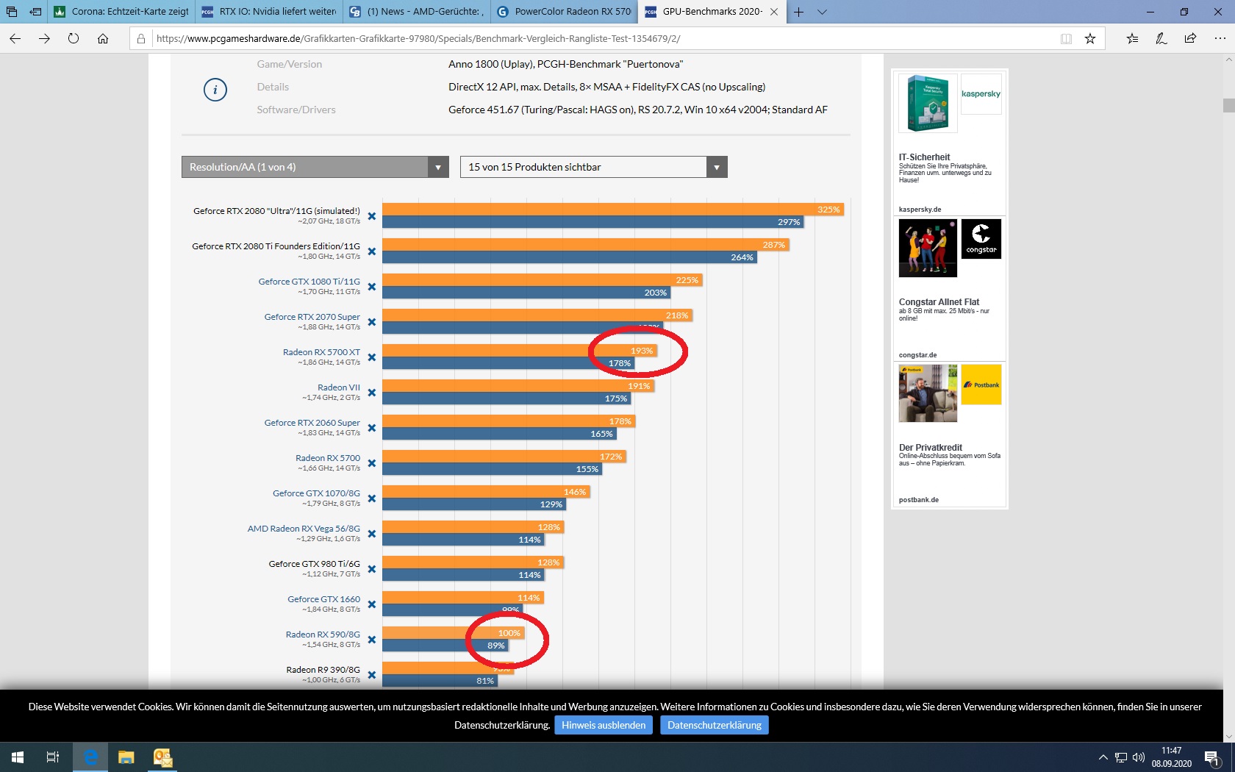The image size is (1235, 772).
Task: Click the address bar URL
Action: tap(418, 38)
